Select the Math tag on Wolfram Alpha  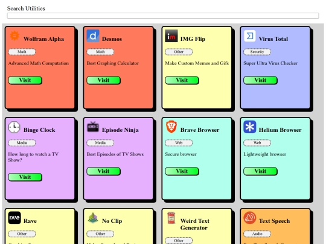click(22, 52)
